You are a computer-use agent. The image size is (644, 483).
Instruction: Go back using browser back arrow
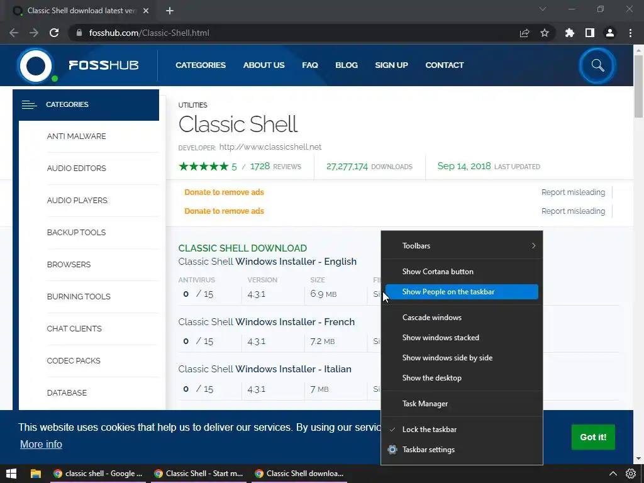click(14, 33)
